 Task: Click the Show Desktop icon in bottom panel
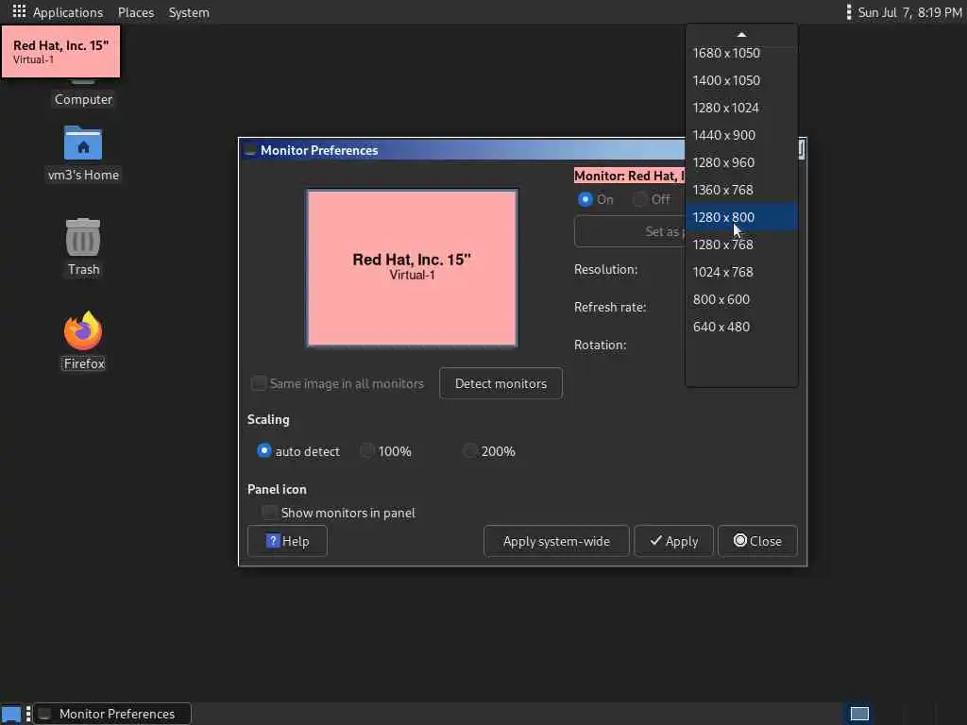click(11, 714)
